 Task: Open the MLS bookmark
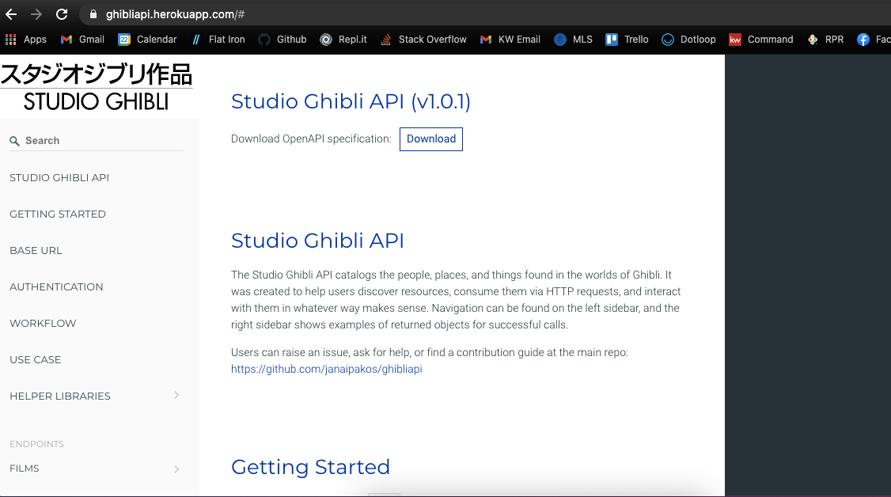(x=573, y=40)
